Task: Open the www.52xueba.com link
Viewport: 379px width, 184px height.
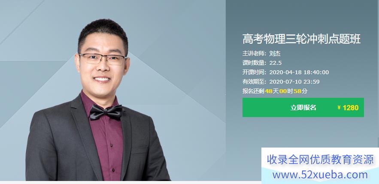Action: tap(320, 175)
